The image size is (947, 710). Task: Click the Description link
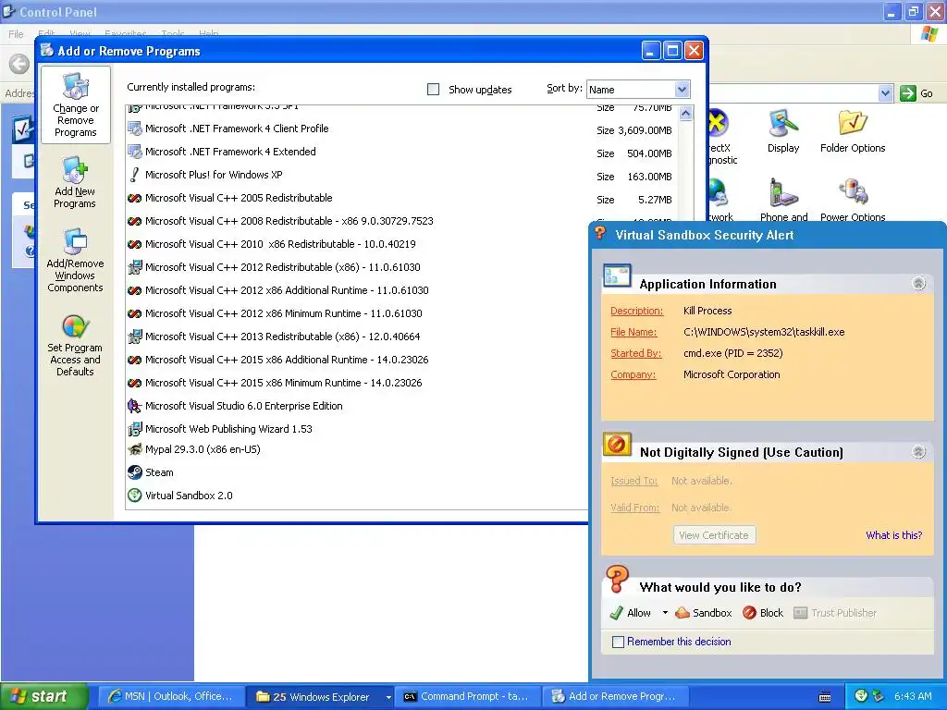pos(636,311)
